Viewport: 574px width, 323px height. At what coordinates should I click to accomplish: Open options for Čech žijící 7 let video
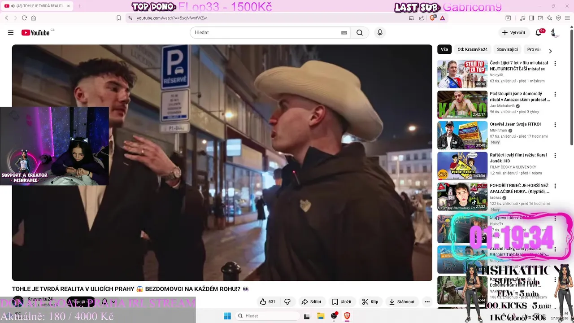[x=555, y=64]
